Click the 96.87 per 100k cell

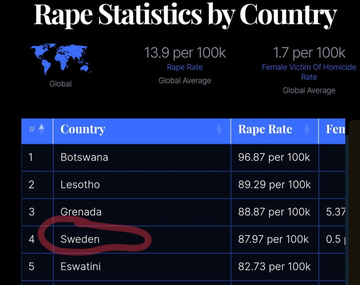coord(274,157)
